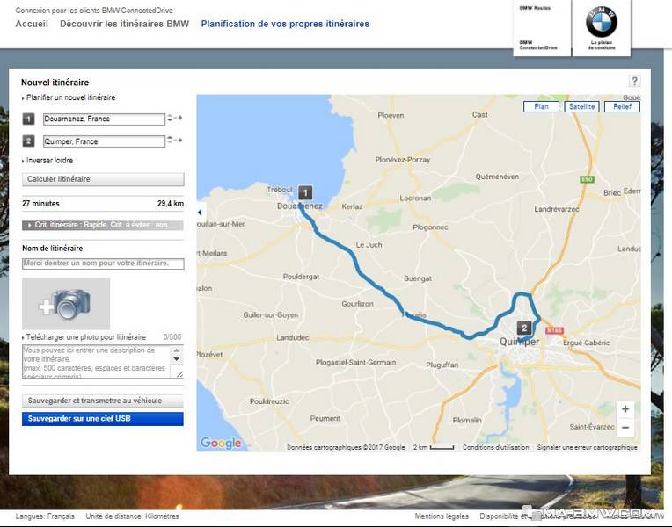Click the Locronan label on map
Viewport: 672px width, 527px height.
pyautogui.click(x=415, y=199)
